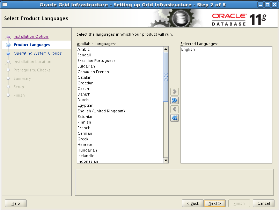Screen dimensions: 279x210
Task: Select Arabic in Available Languages
Action: point(120,49)
